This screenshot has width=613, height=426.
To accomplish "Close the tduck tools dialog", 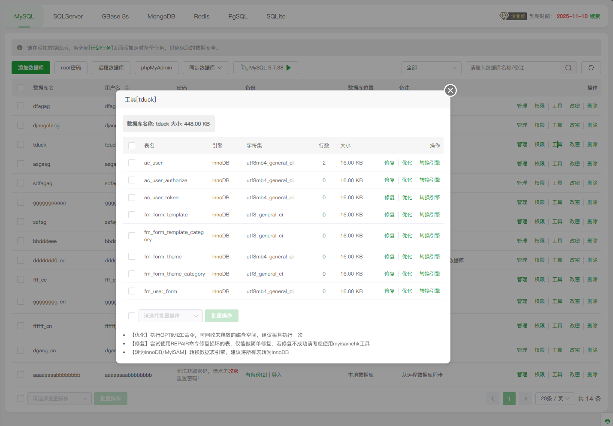I will pos(450,90).
